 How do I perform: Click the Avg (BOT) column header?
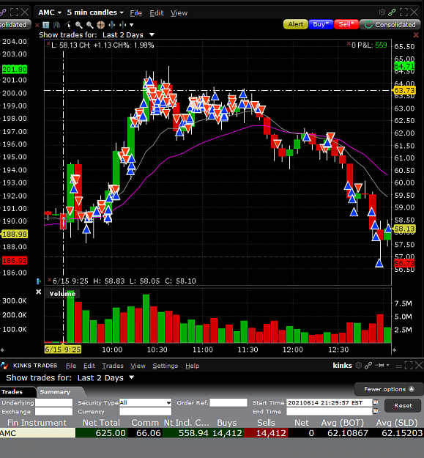(343, 423)
